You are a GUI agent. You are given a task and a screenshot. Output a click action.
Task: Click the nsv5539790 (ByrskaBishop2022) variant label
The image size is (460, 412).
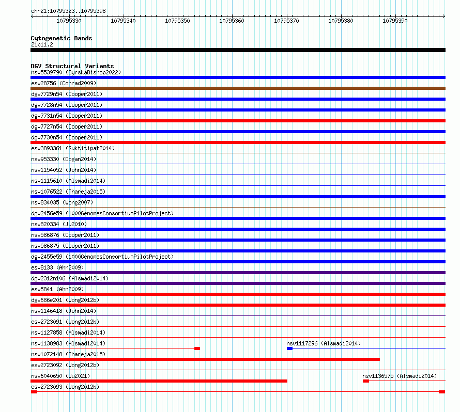pyautogui.click(x=76, y=72)
